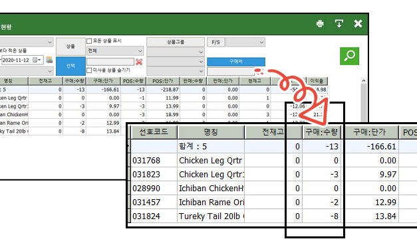
Task: Click the 현재고 column header
Action: tap(255, 81)
